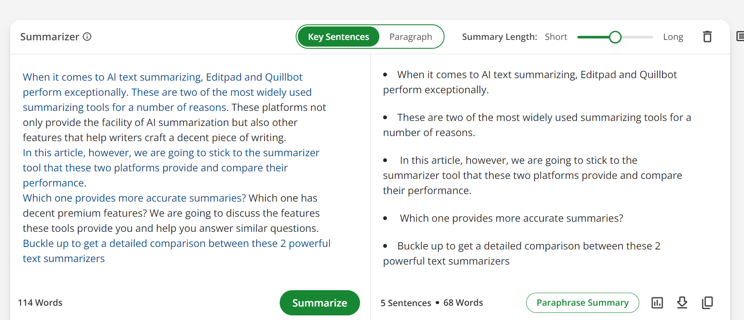Click the Paraphrase Summary button
This screenshot has width=744, height=320.
[582, 303]
